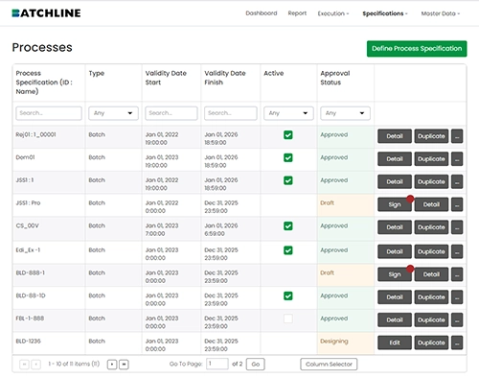Sign the JSS1 : Pro draft
The image size is (479, 378).
(x=395, y=204)
